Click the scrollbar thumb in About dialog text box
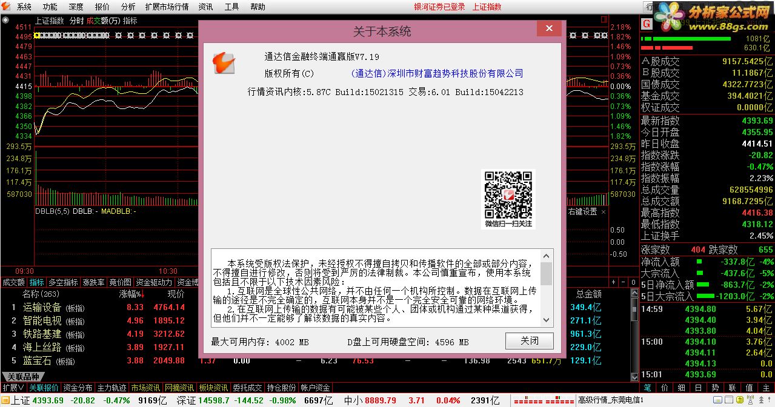The width and height of the screenshot is (775, 407). click(x=546, y=274)
